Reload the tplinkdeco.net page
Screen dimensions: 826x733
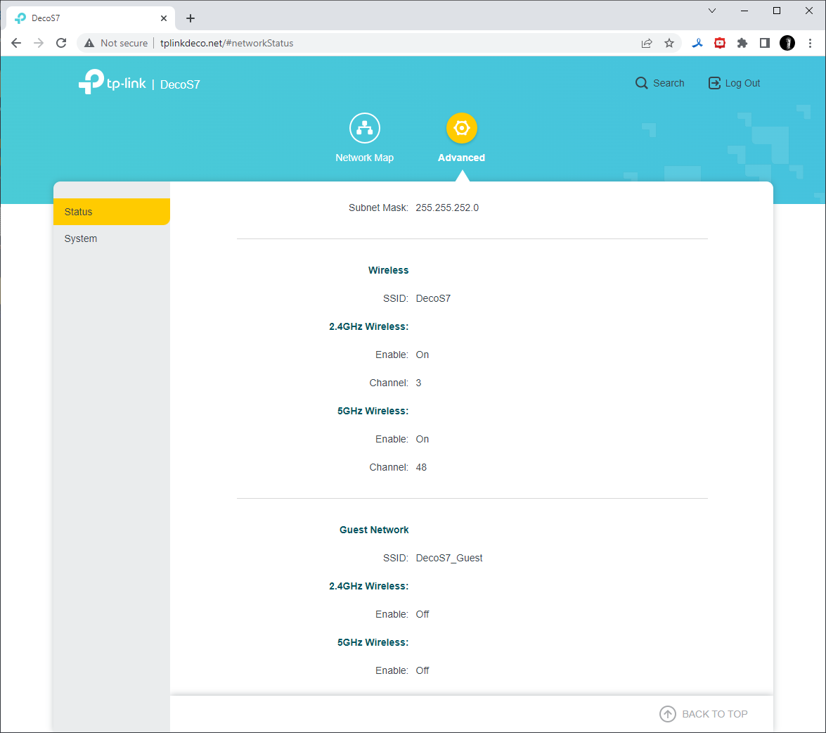tap(61, 43)
